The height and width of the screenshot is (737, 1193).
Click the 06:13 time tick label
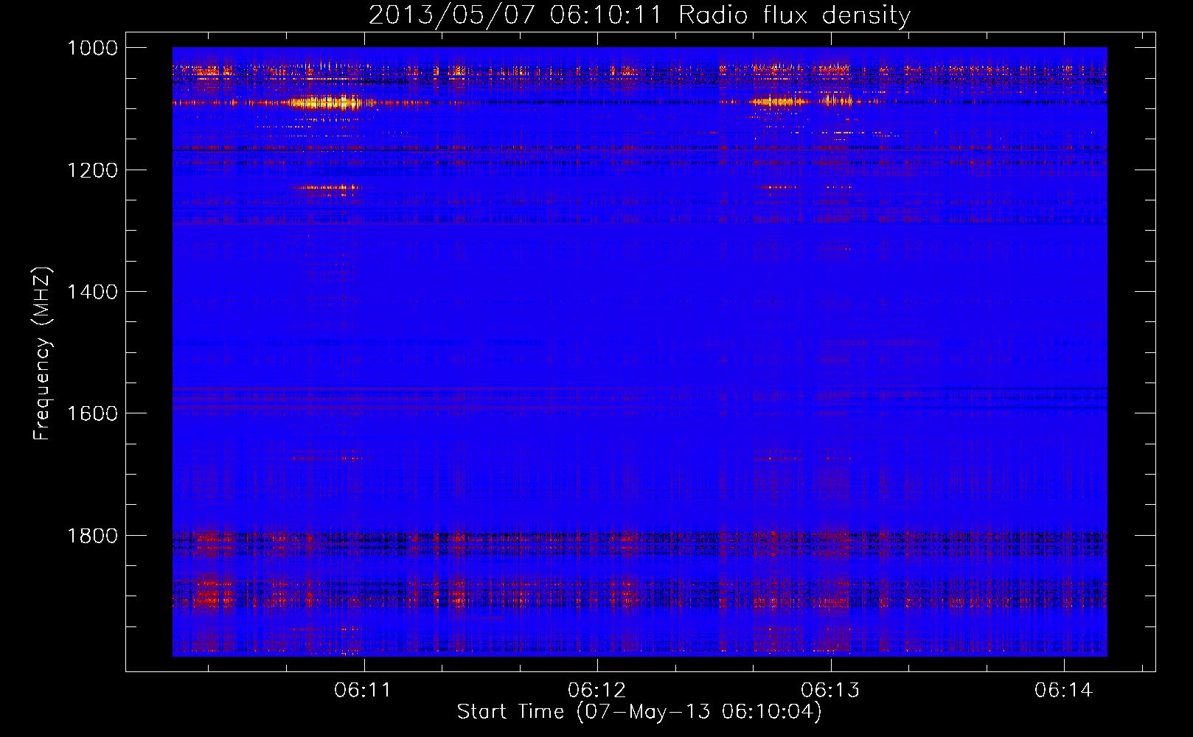(x=830, y=691)
